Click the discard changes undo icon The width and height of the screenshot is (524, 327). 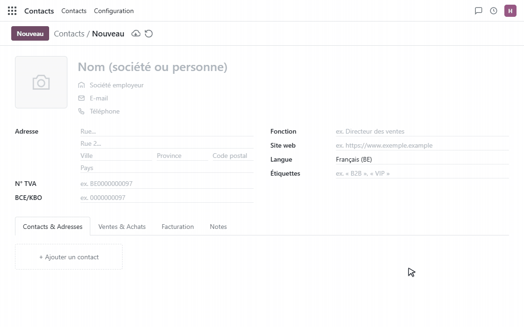click(x=149, y=33)
